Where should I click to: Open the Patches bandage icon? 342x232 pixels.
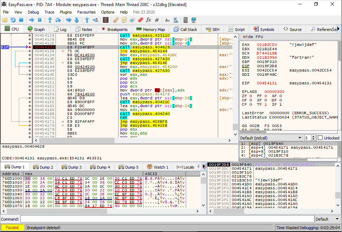[116, 20]
